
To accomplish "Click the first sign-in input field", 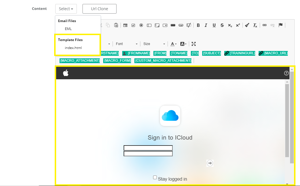I will coord(148,148).
